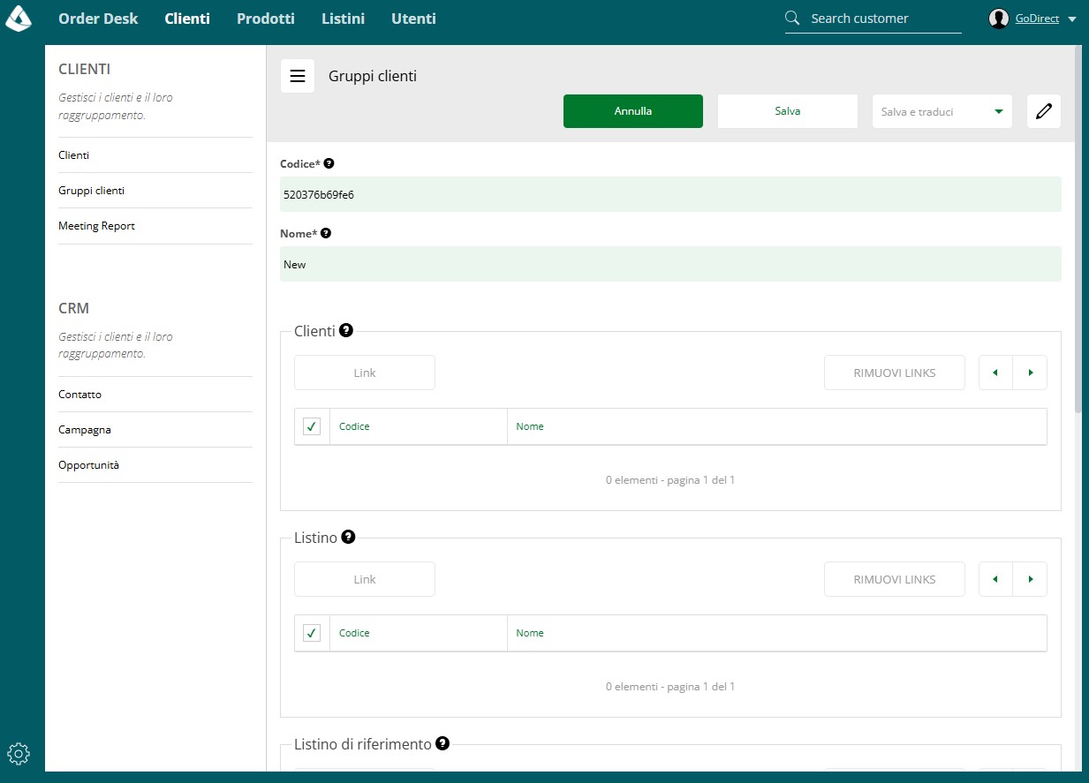The height and width of the screenshot is (783, 1089).
Task: Open the Listini menu
Action: (343, 19)
